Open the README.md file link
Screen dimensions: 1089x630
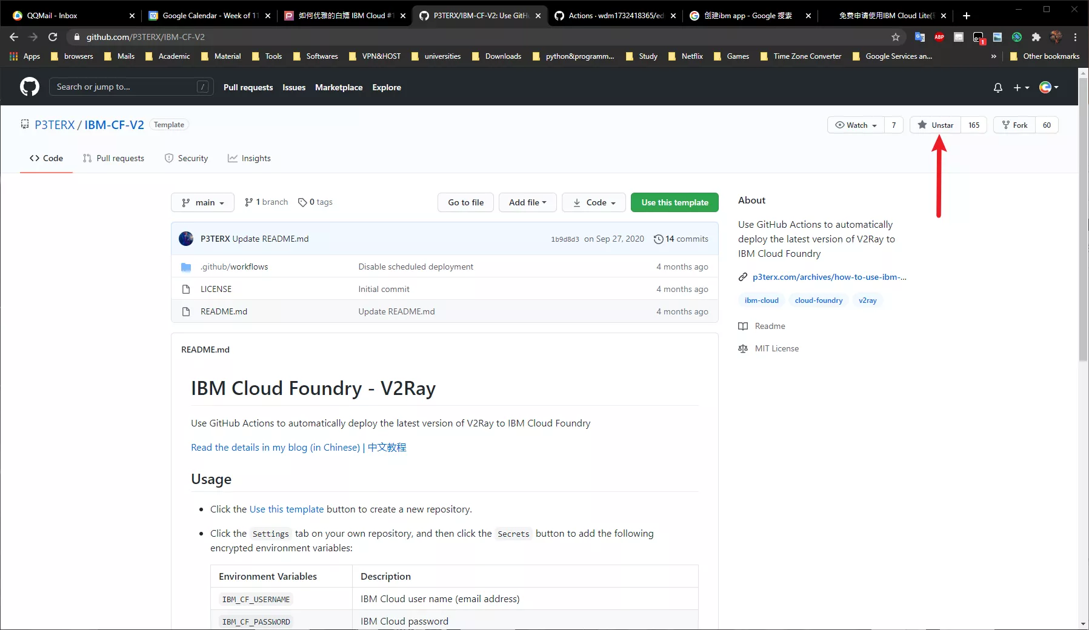[x=224, y=311]
